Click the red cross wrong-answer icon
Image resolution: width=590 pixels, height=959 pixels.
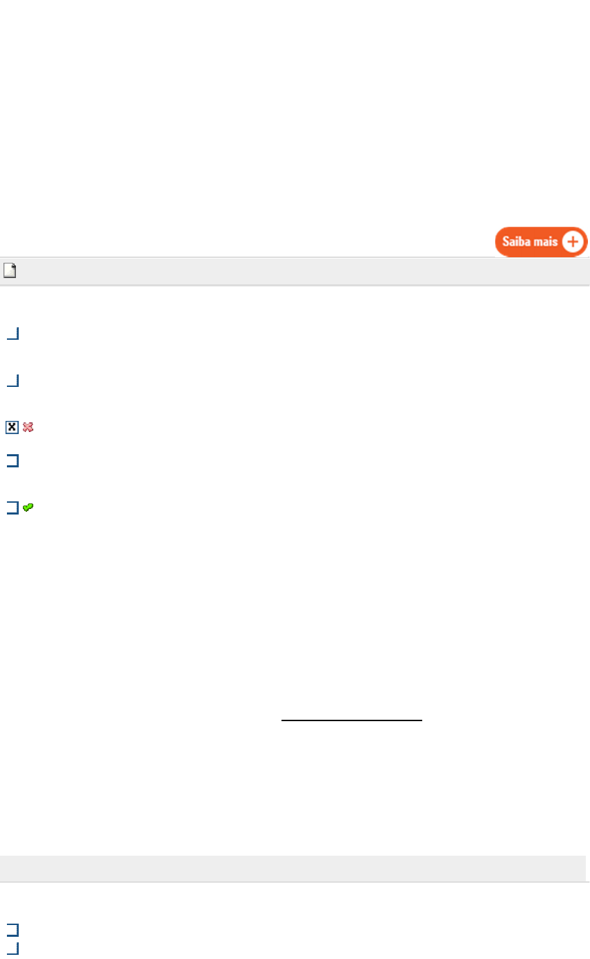tap(28, 427)
